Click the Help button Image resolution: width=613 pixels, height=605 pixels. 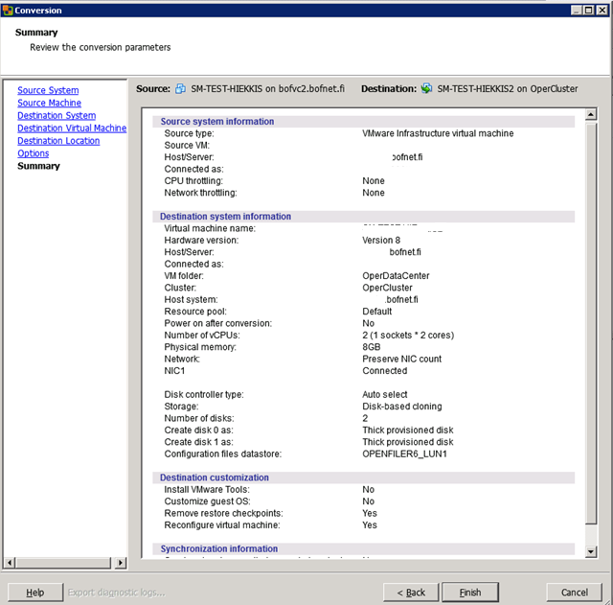point(35,593)
